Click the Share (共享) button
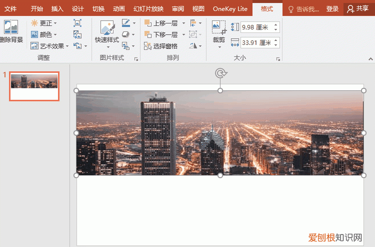 (358, 8)
